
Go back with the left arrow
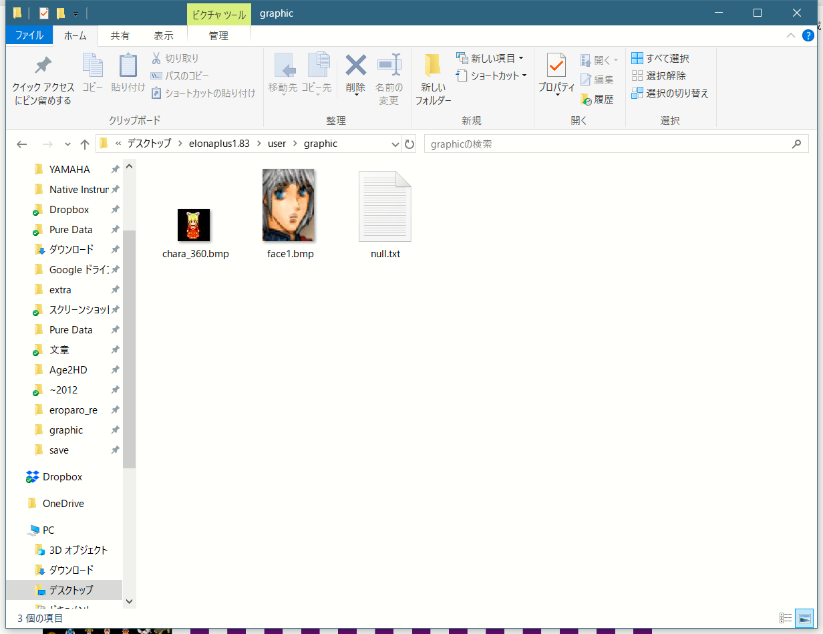point(22,144)
